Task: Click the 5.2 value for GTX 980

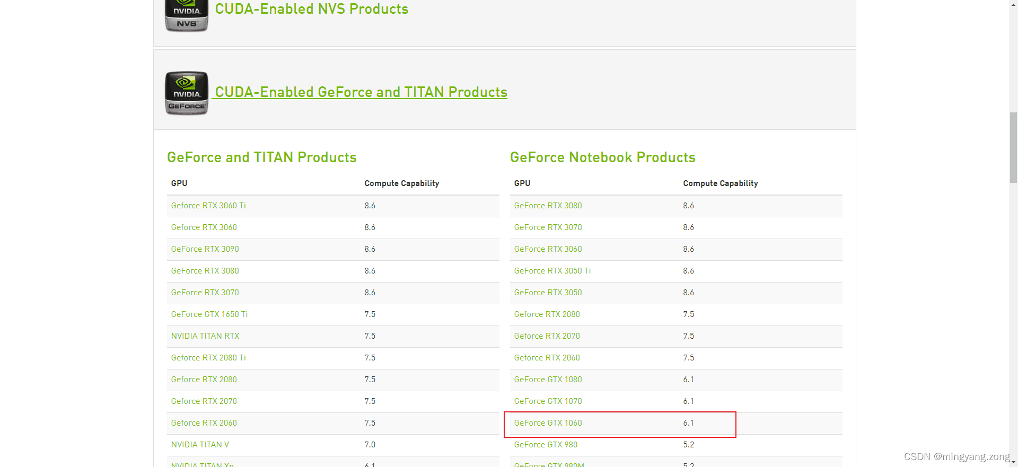Action: coord(688,445)
